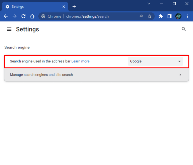The height and width of the screenshot is (165, 193).
Task: Reload the settings page
Action: pyautogui.click(x=23, y=16)
